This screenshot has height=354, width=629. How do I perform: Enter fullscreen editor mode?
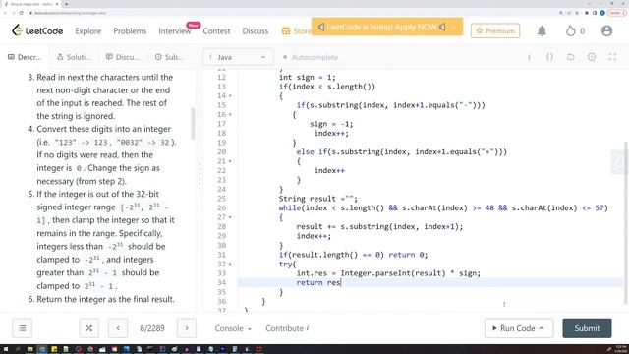tap(612, 57)
